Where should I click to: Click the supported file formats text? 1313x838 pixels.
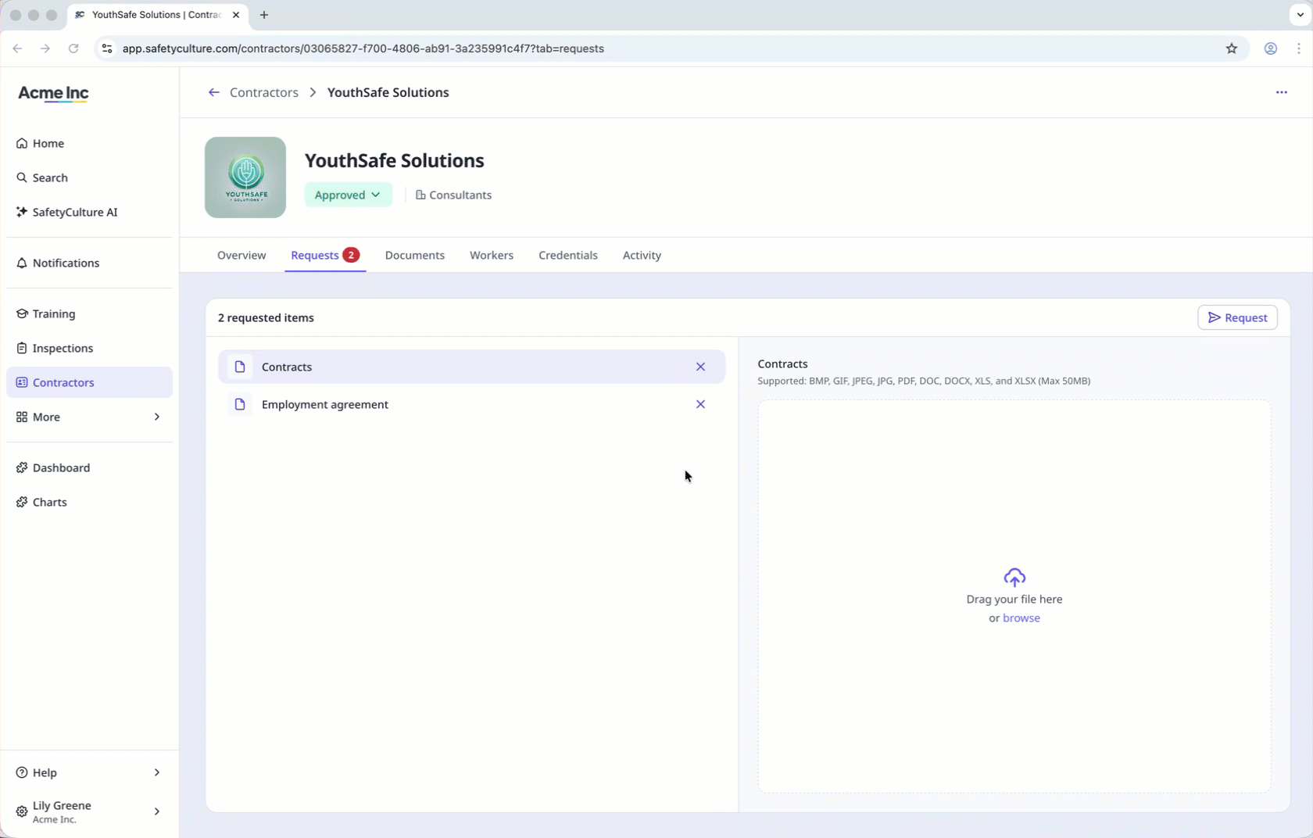[924, 381]
